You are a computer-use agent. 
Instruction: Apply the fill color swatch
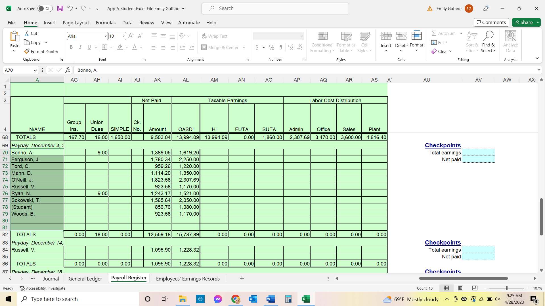coord(120,47)
